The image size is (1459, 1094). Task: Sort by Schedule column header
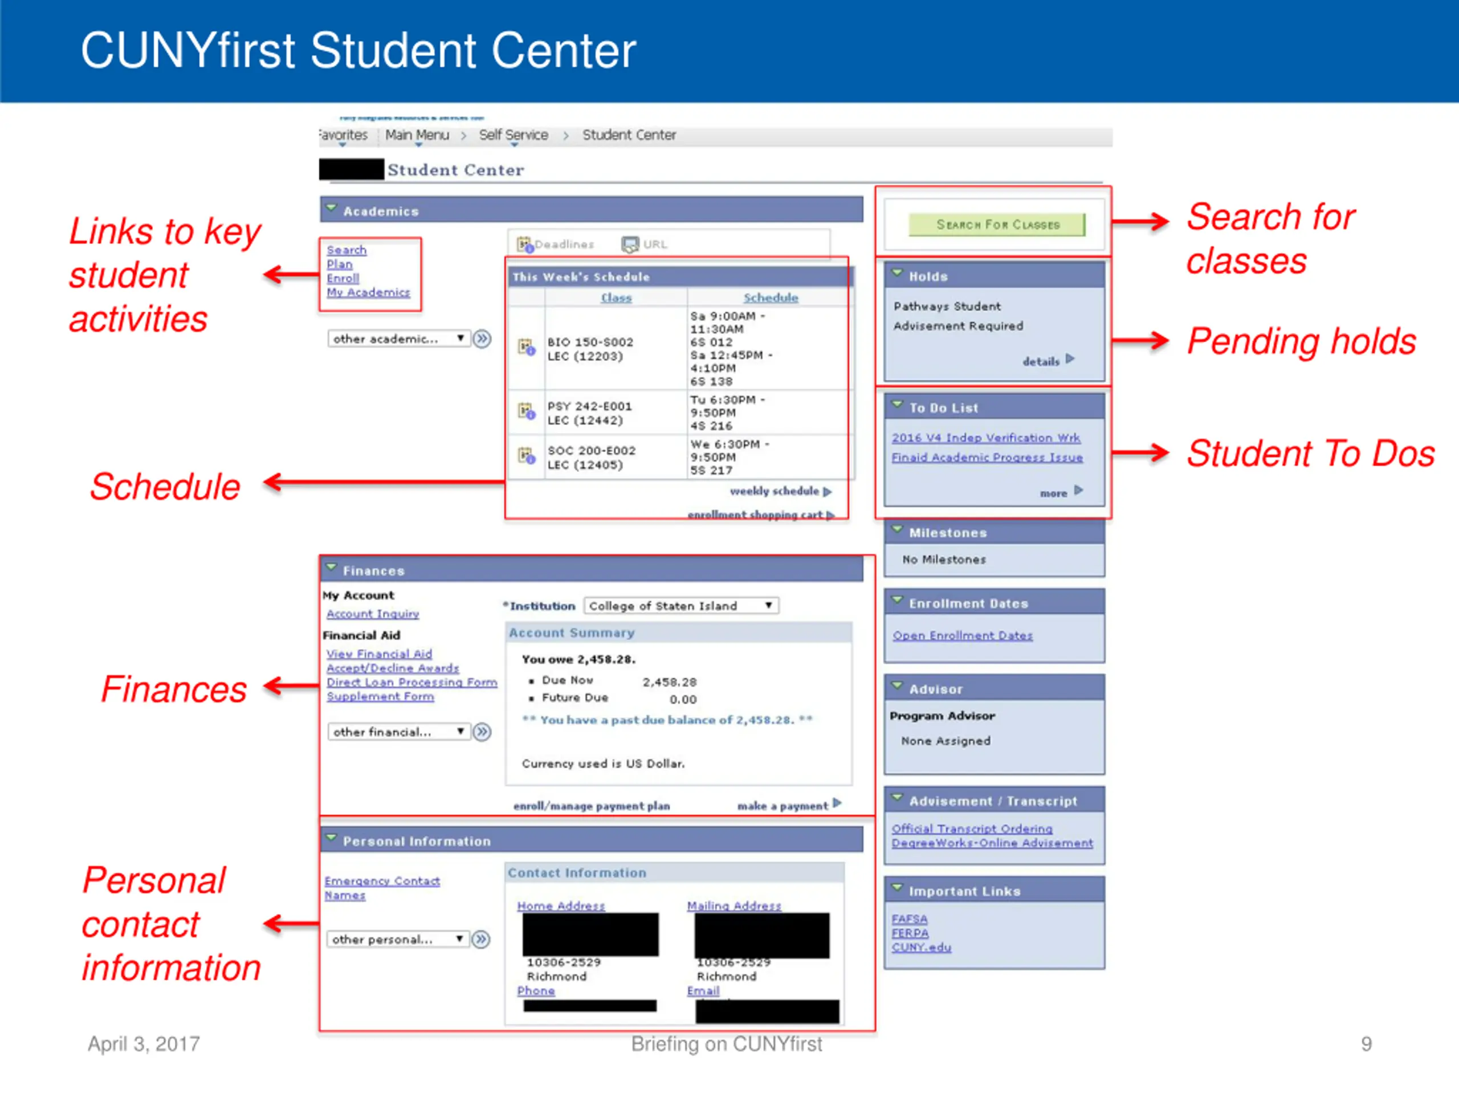[771, 298]
